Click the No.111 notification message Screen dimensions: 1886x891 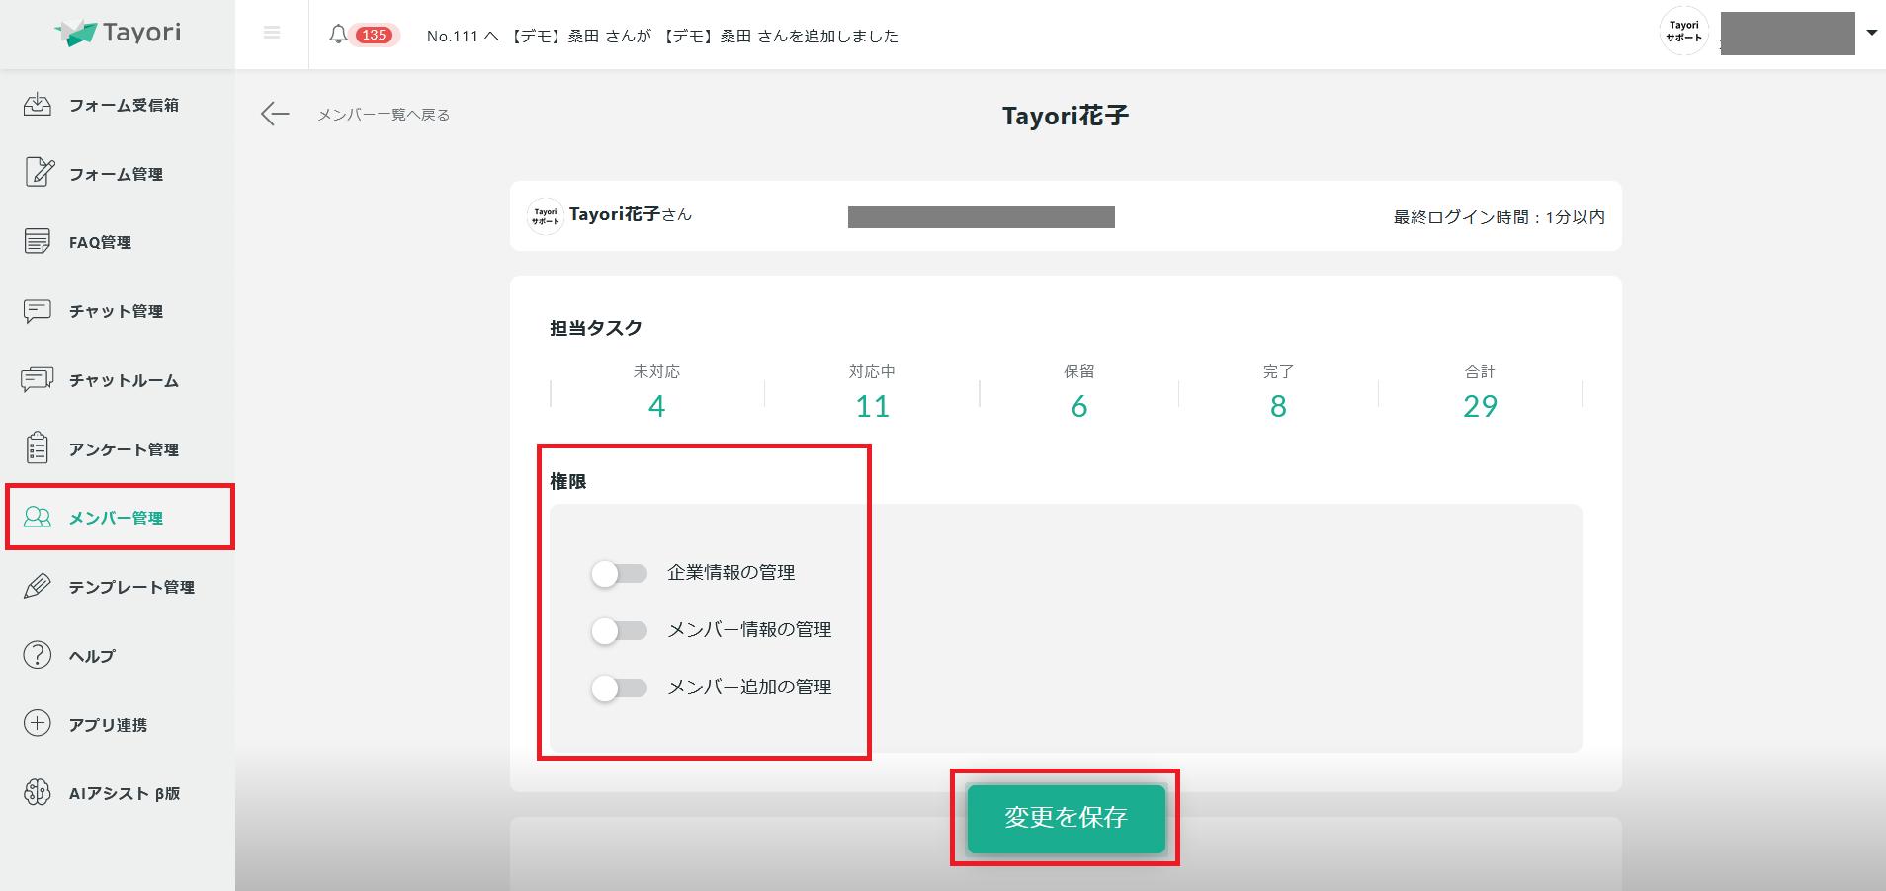pyautogui.click(x=662, y=36)
